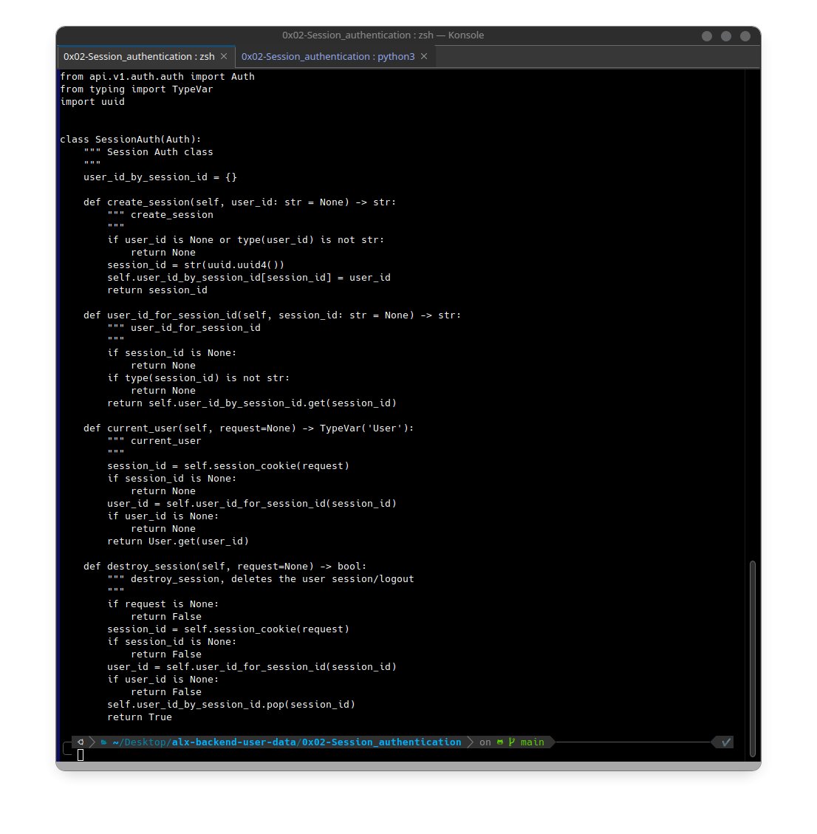Screen dimensions: 817x834
Task: Click the green checkmark status icon in prompt
Action: (726, 742)
